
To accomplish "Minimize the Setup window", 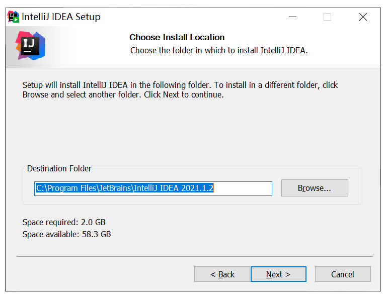I will [x=292, y=17].
